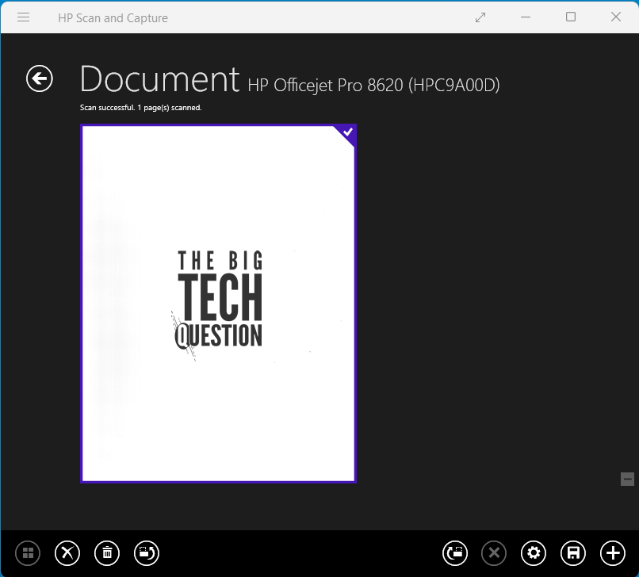The width and height of the screenshot is (639, 577).
Task: Open the hamburger navigation menu
Action: (23, 17)
